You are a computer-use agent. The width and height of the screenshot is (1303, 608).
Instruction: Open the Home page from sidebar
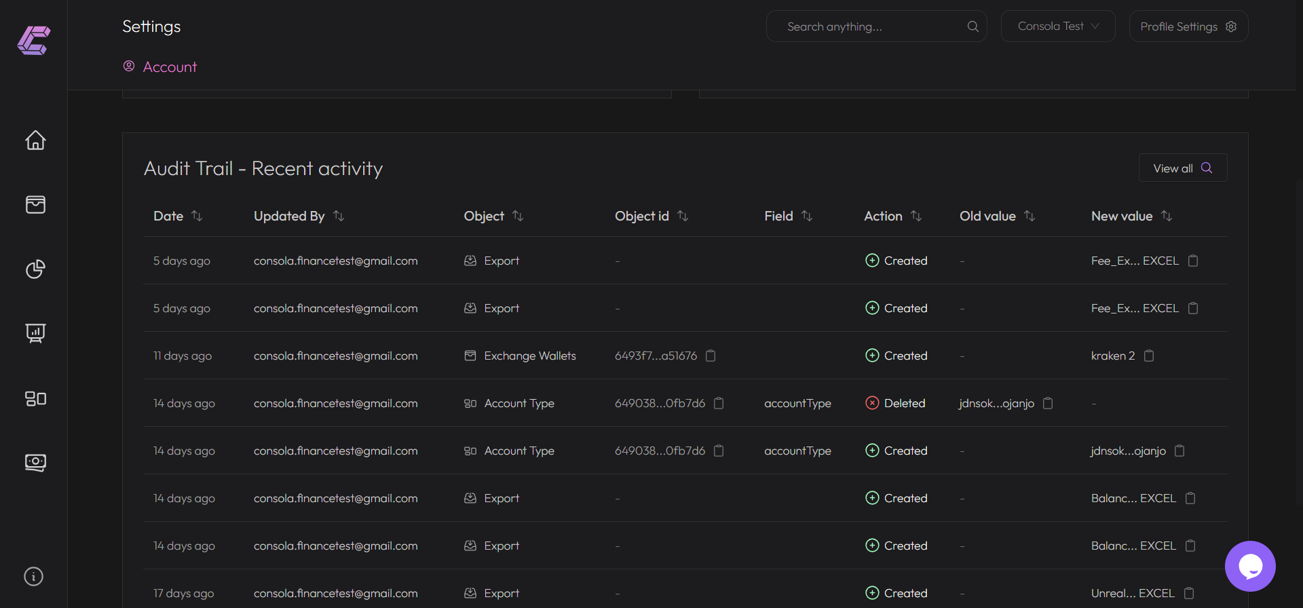(x=35, y=140)
